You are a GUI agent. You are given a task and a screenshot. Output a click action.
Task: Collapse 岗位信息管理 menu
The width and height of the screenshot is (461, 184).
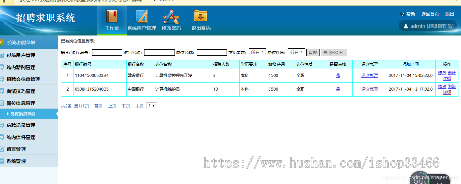29,103
